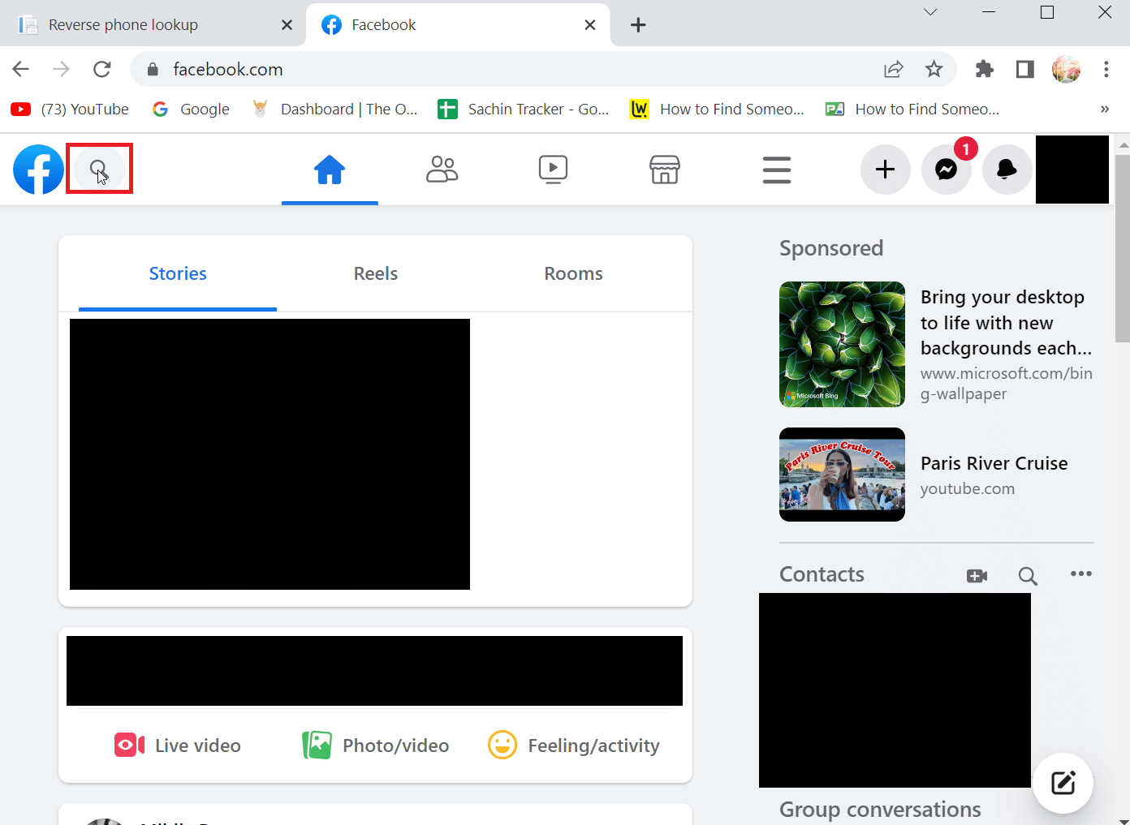Click Feeling/activity button
Screen dimensions: 1130x825
(574, 745)
